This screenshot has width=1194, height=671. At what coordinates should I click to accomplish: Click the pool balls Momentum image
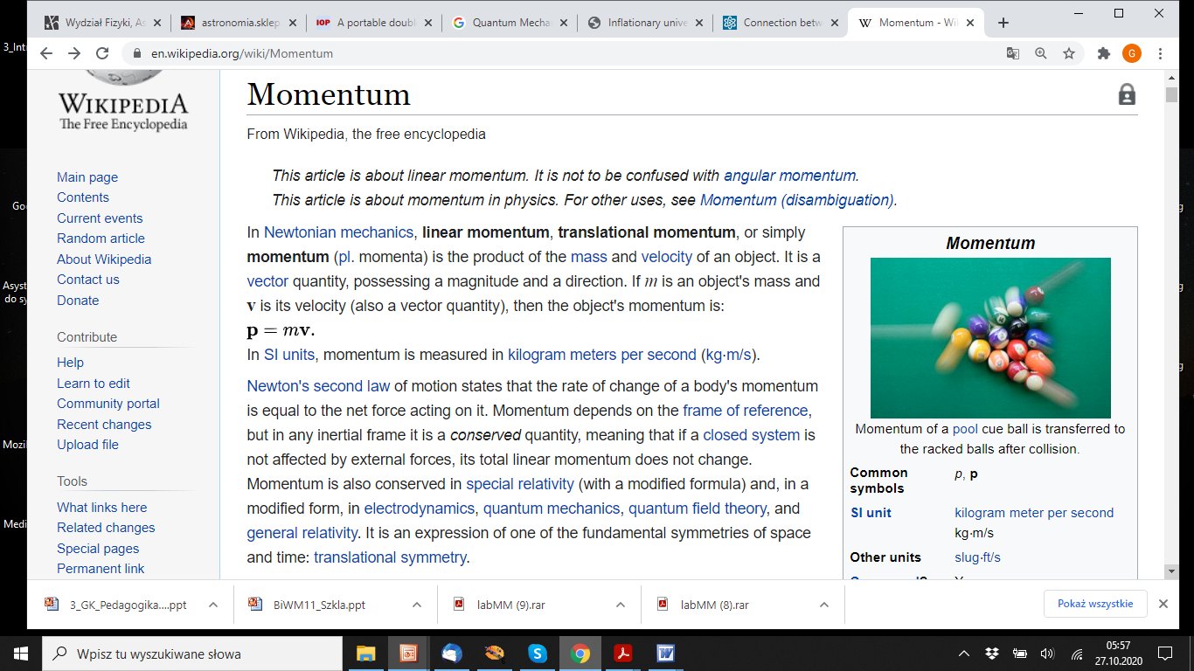point(989,337)
